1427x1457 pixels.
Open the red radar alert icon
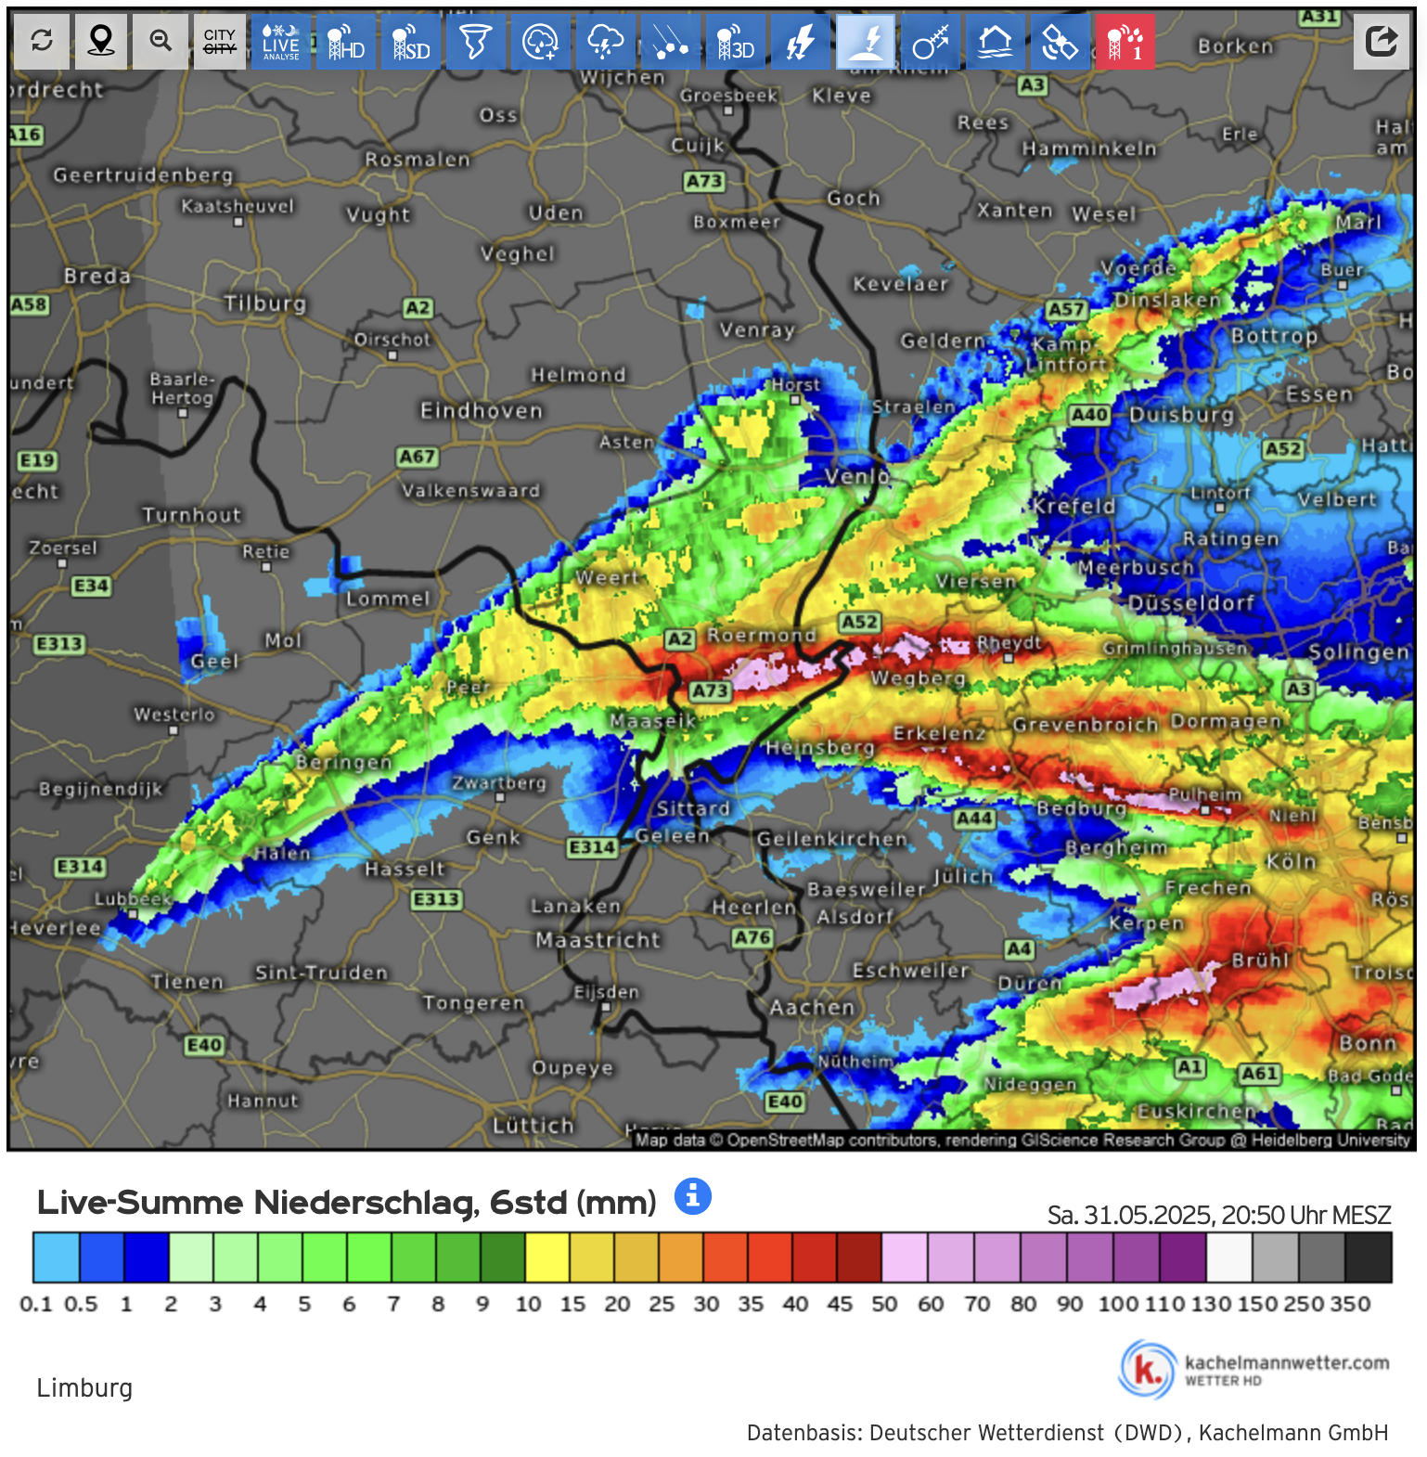tap(1125, 41)
